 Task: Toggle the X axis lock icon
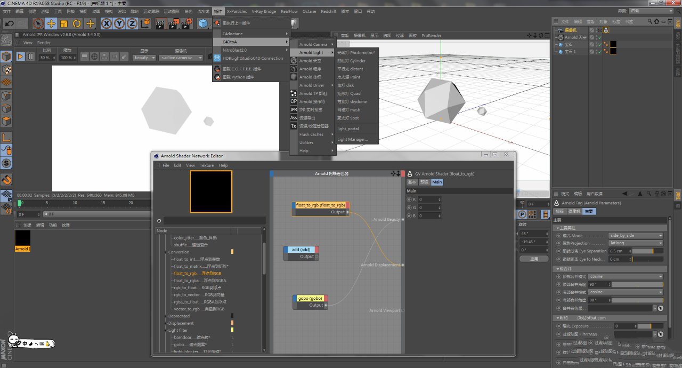pyautogui.click(x=107, y=23)
